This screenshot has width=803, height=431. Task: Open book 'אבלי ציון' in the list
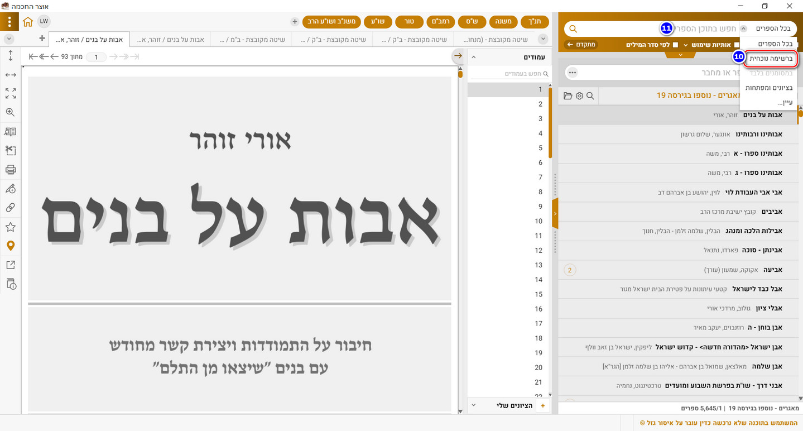pos(677,308)
